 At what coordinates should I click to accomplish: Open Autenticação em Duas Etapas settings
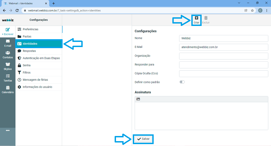point(41,58)
